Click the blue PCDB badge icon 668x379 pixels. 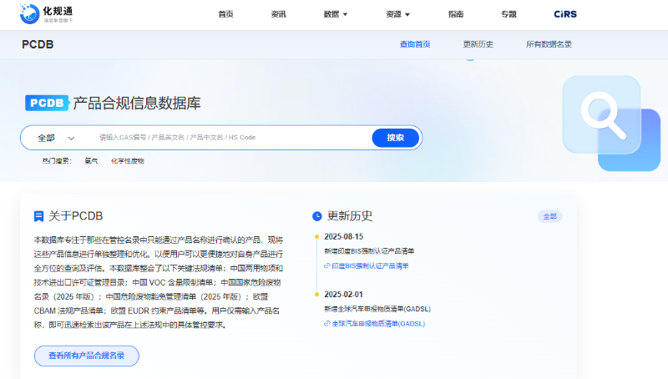pyautogui.click(x=46, y=104)
